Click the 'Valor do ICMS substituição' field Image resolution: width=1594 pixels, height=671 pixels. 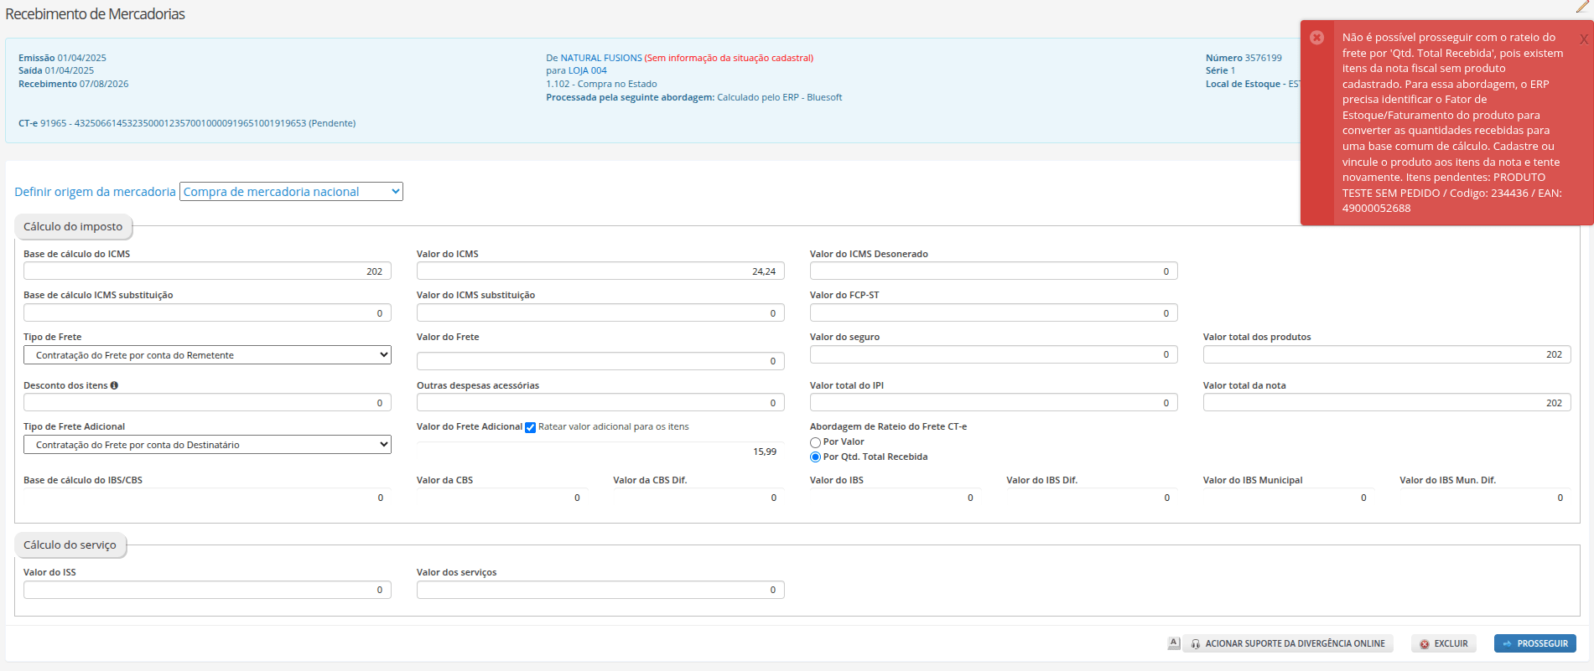coord(600,313)
